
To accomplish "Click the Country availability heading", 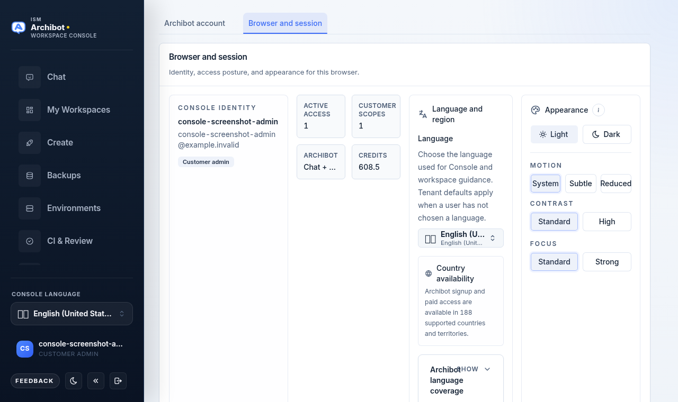I will [x=455, y=273].
